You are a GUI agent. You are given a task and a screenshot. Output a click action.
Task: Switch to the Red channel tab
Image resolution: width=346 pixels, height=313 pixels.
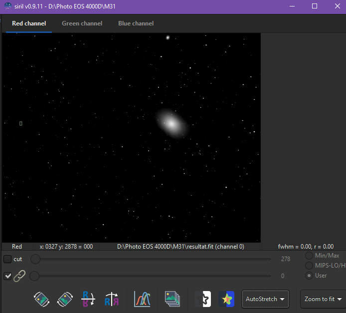[29, 23]
